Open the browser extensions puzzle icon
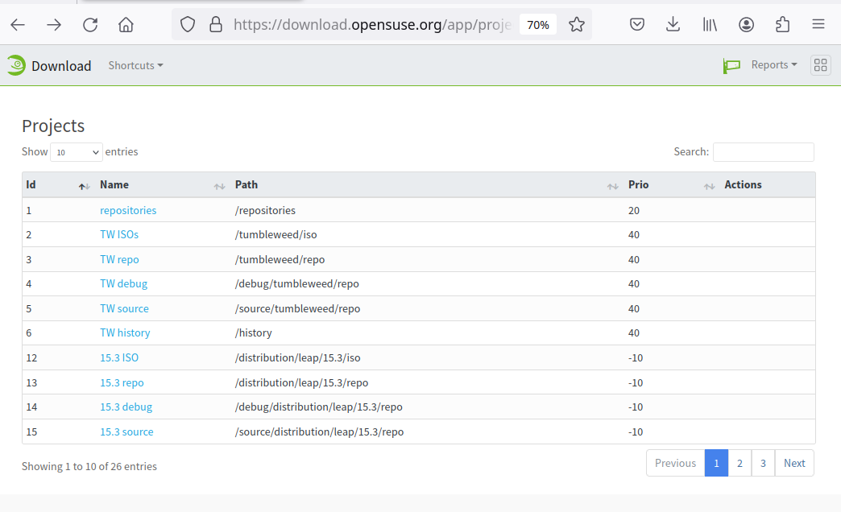Screen dimensions: 841x512 [x=782, y=25]
